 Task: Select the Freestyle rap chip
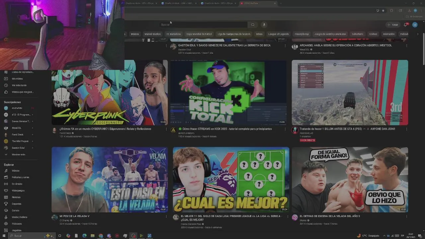point(302,34)
